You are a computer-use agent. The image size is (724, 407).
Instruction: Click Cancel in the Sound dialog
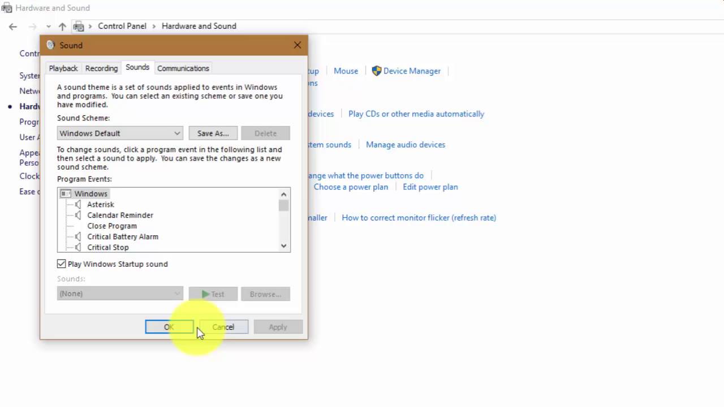point(223,327)
